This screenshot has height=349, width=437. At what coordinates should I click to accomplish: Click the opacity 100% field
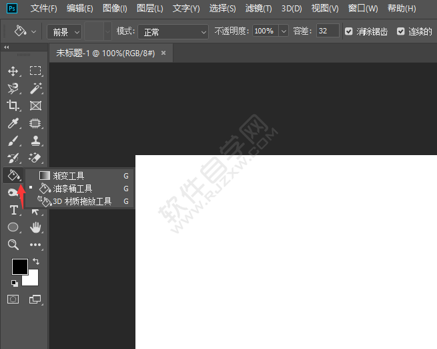click(x=266, y=31)
